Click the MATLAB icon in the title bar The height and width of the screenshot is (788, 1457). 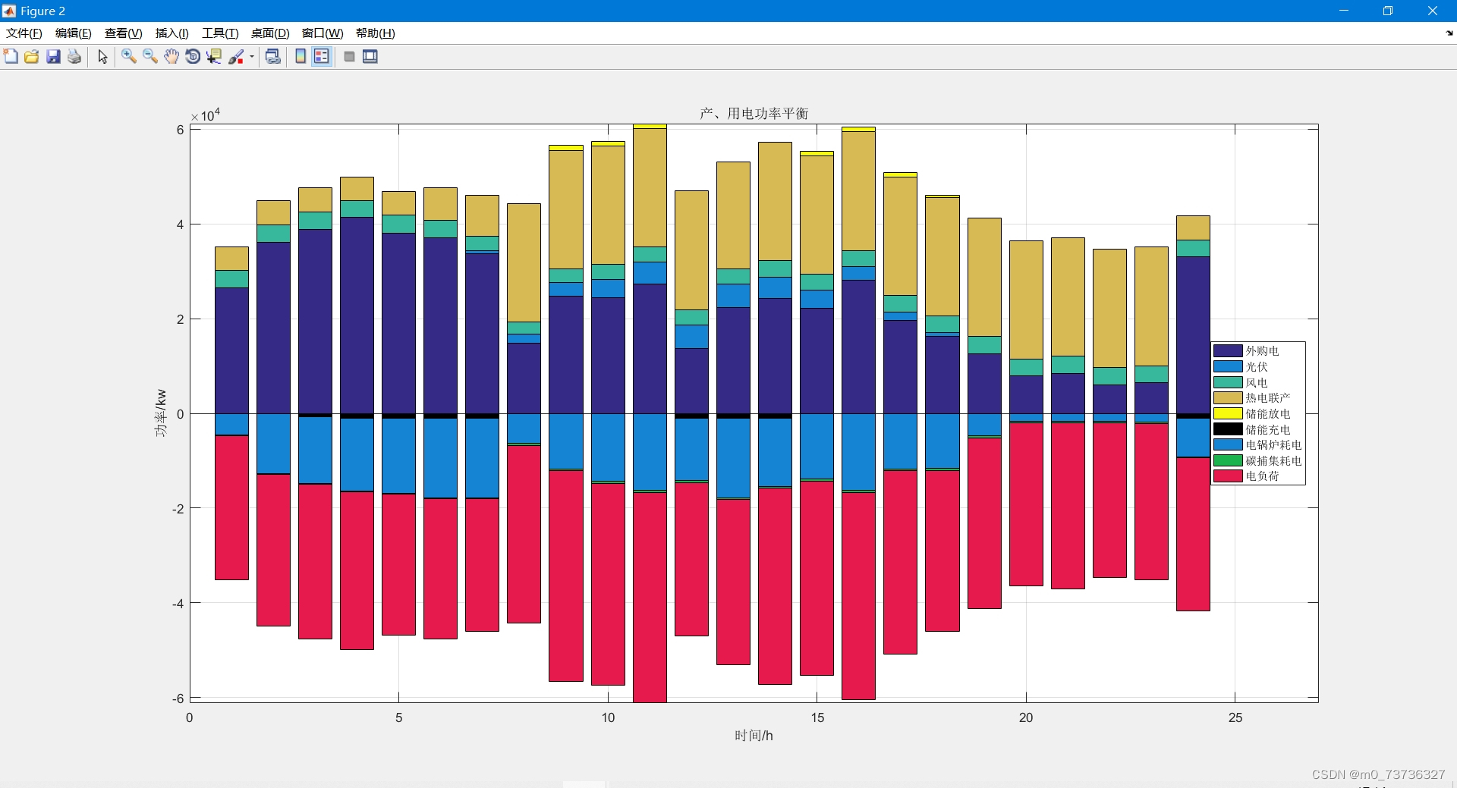(9, 11)
